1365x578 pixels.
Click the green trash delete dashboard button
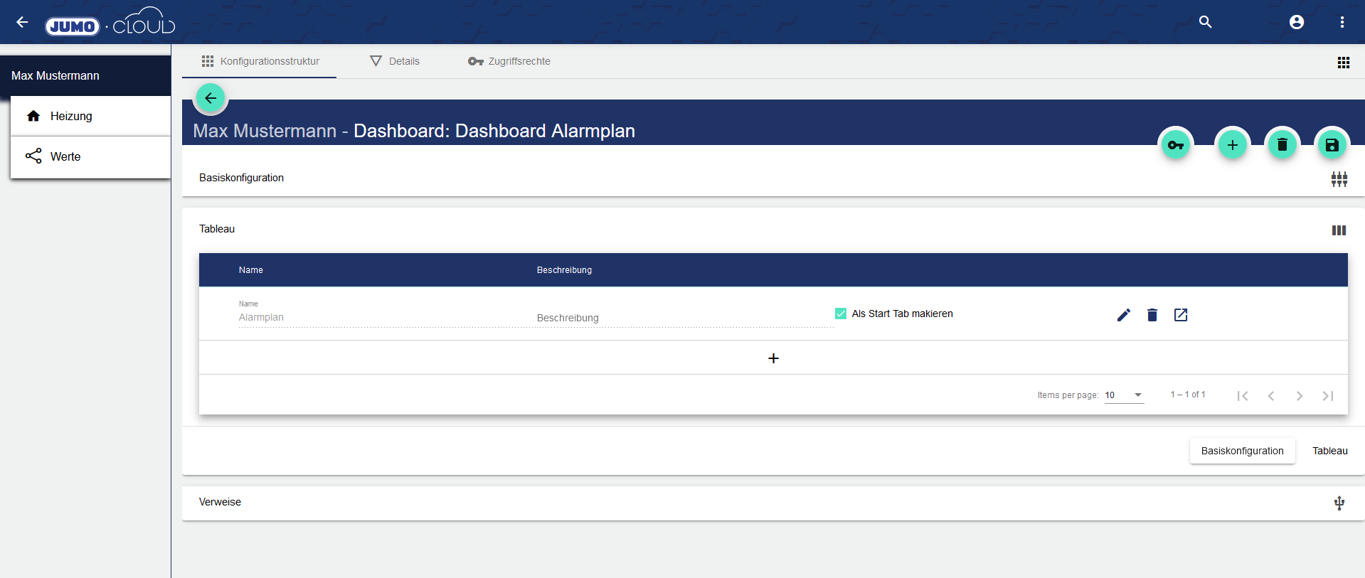coord(1282,146)
